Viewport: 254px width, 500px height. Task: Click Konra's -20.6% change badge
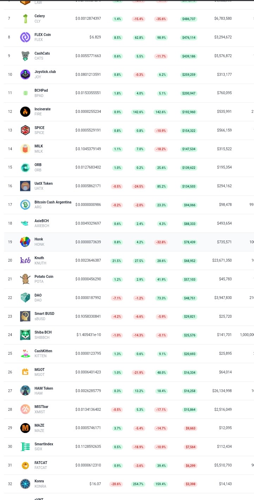(117, 484)
